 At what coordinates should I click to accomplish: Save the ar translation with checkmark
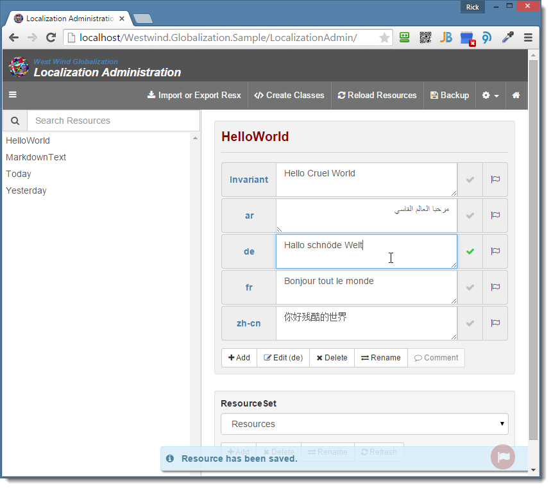point(470,215)
